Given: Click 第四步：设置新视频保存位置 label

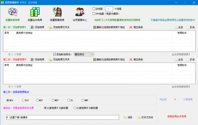Looking at the screenshot, I should [x=18, y=108].
